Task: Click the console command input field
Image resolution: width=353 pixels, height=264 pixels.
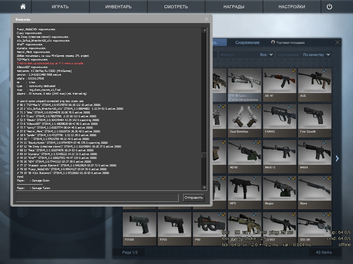Action: pyautogui.click(x=97, y=198)
